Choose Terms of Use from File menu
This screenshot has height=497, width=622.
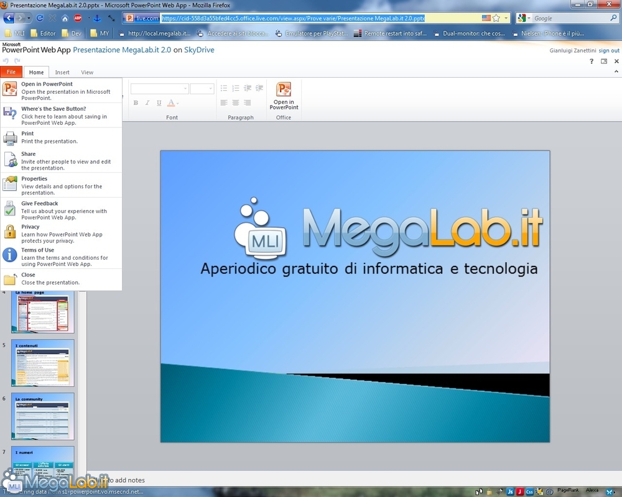61,257
